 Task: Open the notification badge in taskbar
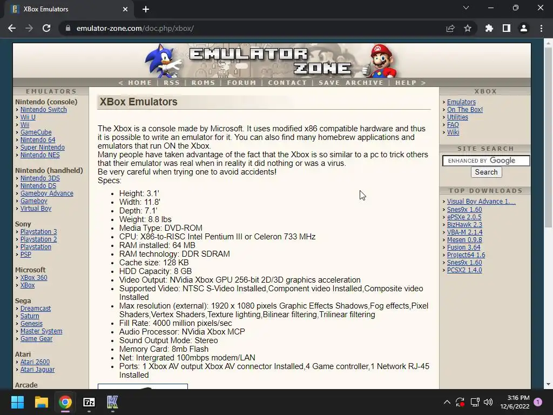538,402
